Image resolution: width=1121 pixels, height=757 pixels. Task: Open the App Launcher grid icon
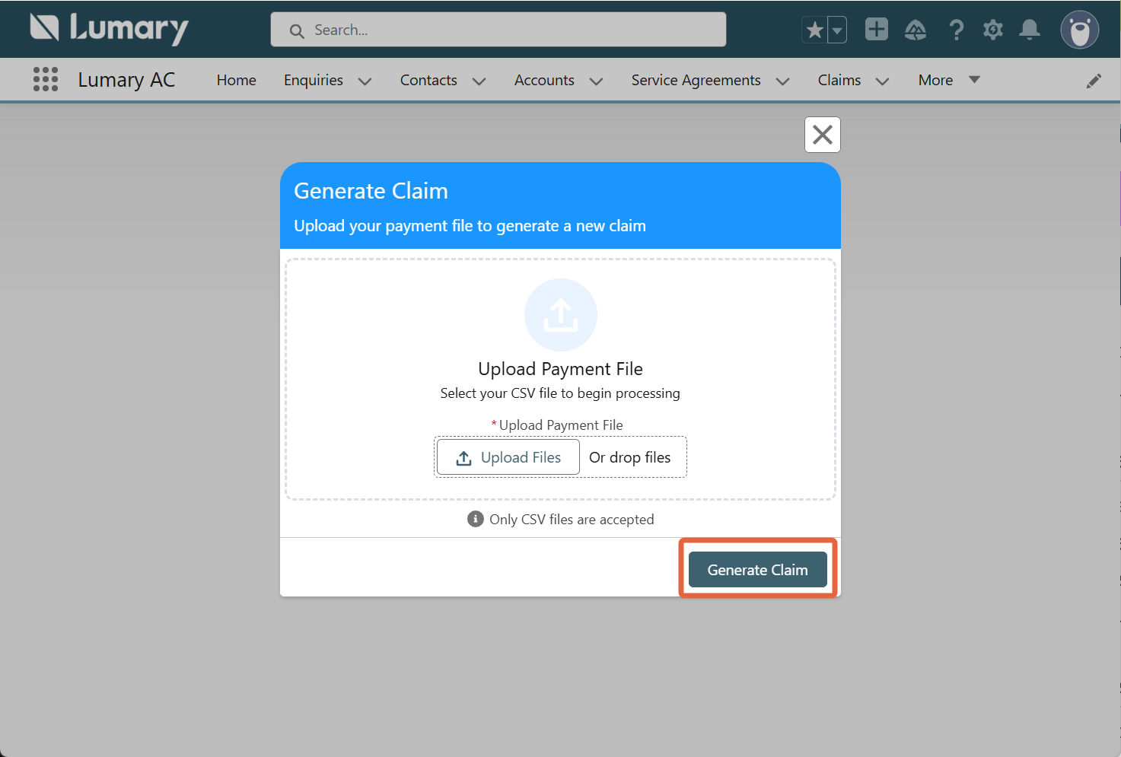tap(46, 79)
